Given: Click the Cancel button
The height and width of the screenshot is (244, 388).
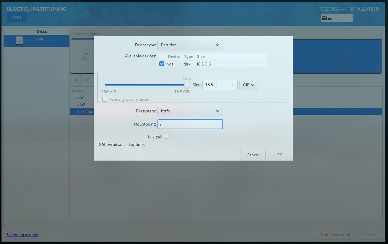Looking at the screenshot, I should (x=253, y=155).
